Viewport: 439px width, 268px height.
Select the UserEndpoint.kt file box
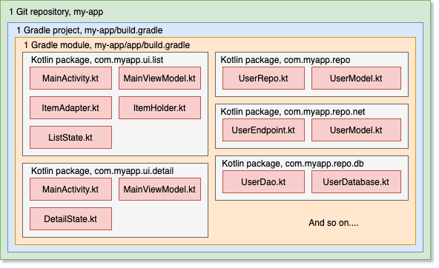[x=263, y=130]
